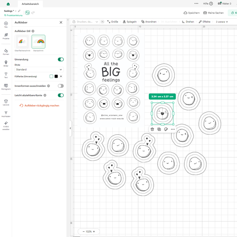Open the Projektanleitung link
The height and width of the screenshot is (237, 237).
coord(13,15)
